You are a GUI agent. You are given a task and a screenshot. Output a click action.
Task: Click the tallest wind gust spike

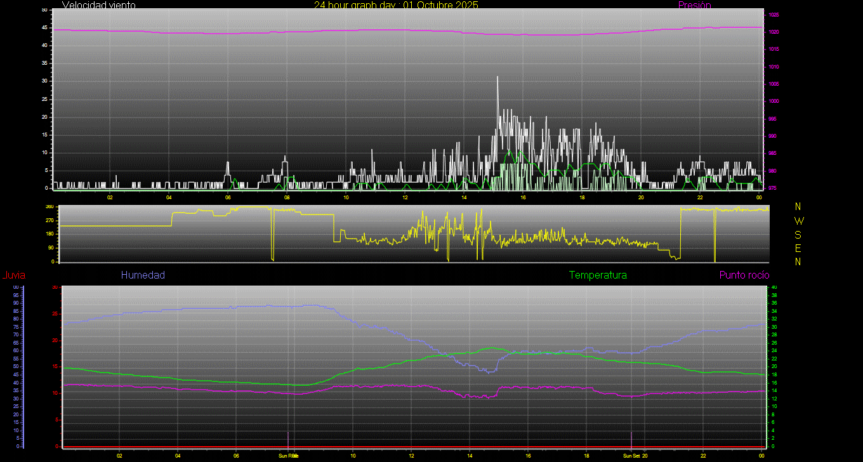[497, 77]
